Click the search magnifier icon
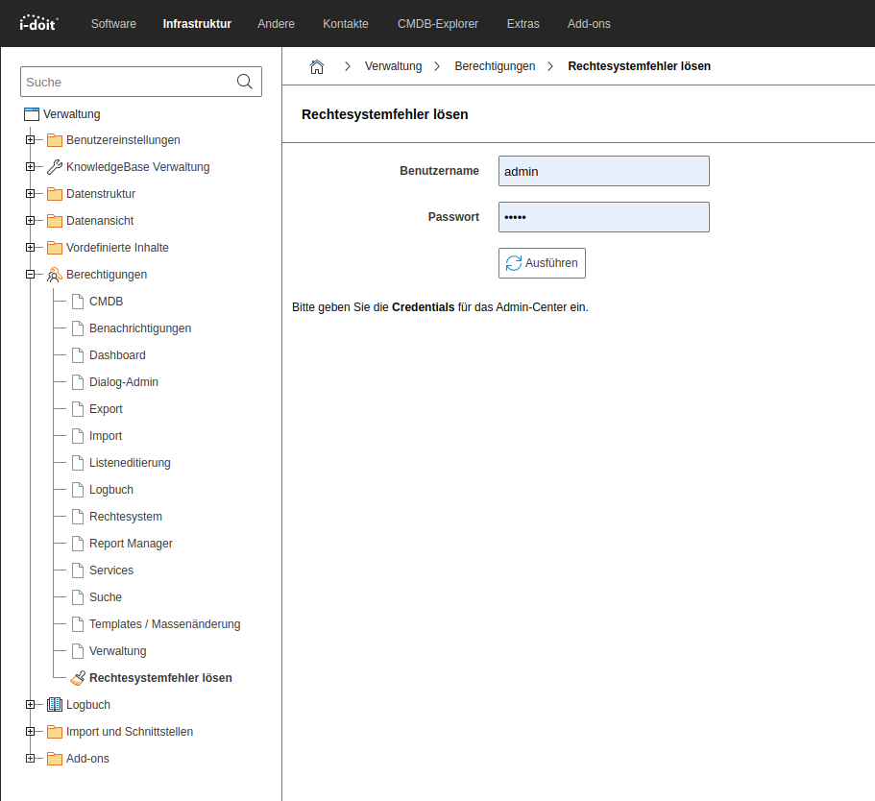This screenshot has height=801, width=875. pos(245,83)
